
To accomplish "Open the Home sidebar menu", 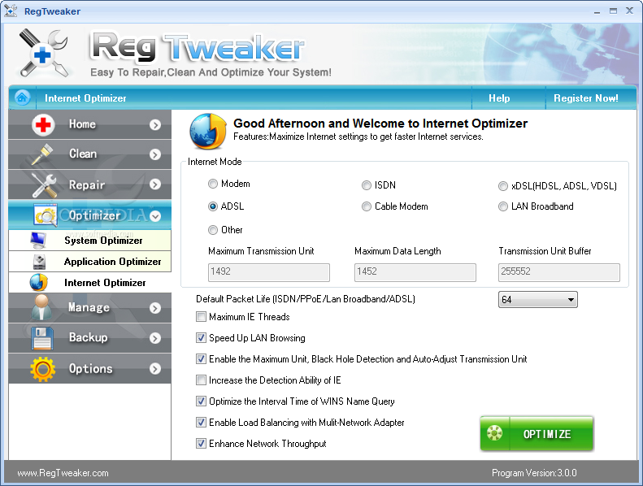I will tap(89, 124).
